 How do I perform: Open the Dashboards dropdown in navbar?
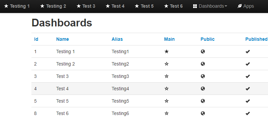pos(210,6)
